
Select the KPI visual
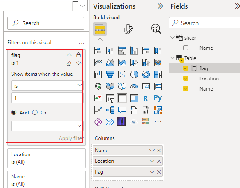[x=98, y=98]
